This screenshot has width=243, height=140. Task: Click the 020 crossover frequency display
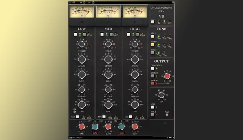coord(95,133)
